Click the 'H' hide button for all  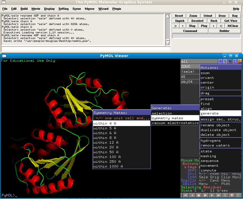(230, 61)
